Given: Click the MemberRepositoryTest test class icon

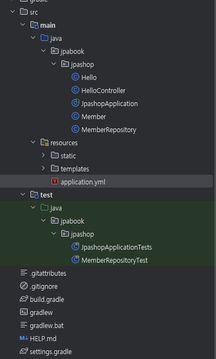Looking at the screenshot, I should tap(75, 259).
